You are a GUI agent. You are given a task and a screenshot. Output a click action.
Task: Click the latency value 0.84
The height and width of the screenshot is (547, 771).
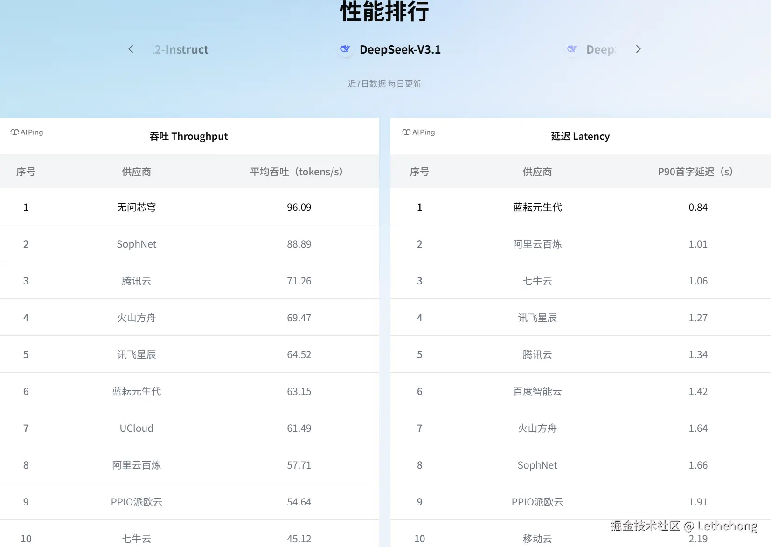[698, 207]
